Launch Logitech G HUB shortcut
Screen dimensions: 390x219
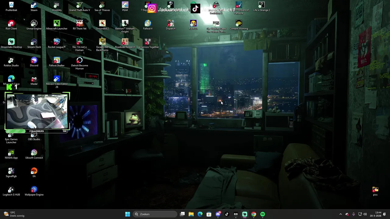[11, 191]
